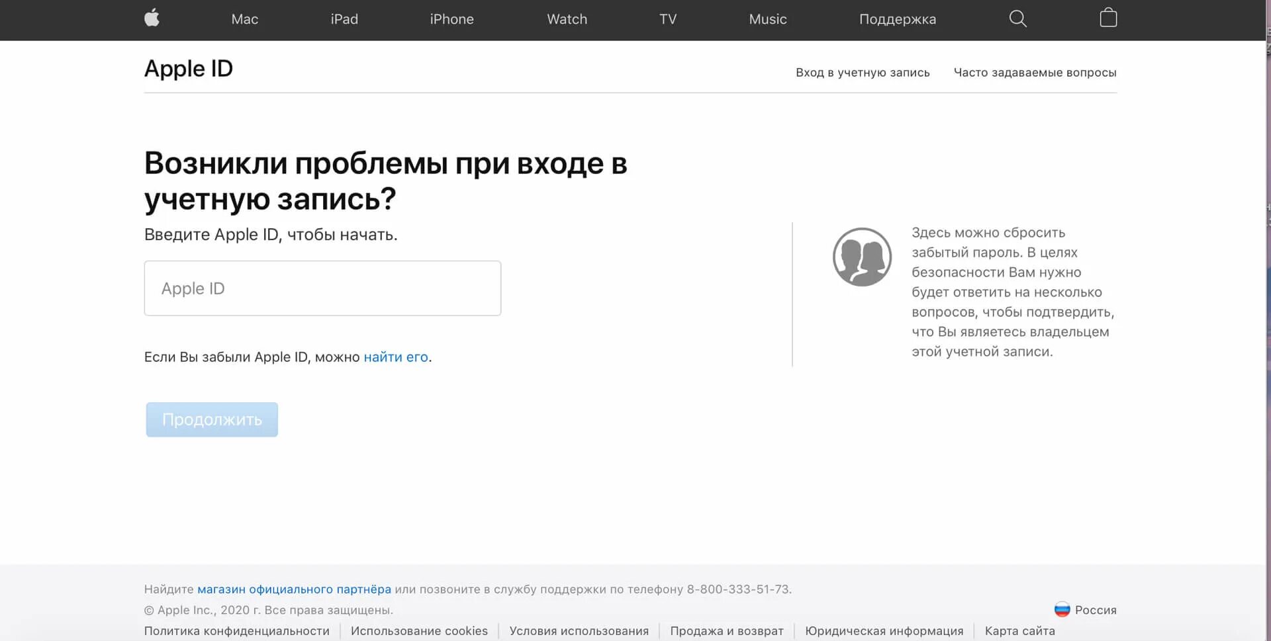Open Продажа и возврат footer link
1271x641 pixels.
(727, 631)
